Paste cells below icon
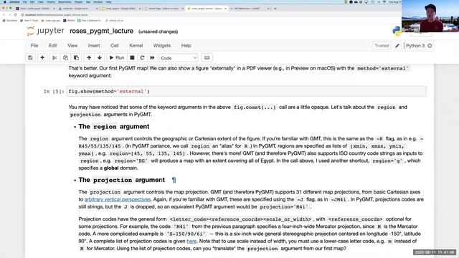The height and width of the screenshot is (258, 459). (x=77, y=58)
